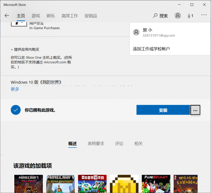Click the rating badge icon beside In-Game Purchases

(19, 24)
